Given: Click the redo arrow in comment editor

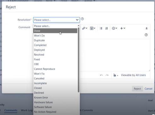Looking at the screenshot, I should [107, 75].
